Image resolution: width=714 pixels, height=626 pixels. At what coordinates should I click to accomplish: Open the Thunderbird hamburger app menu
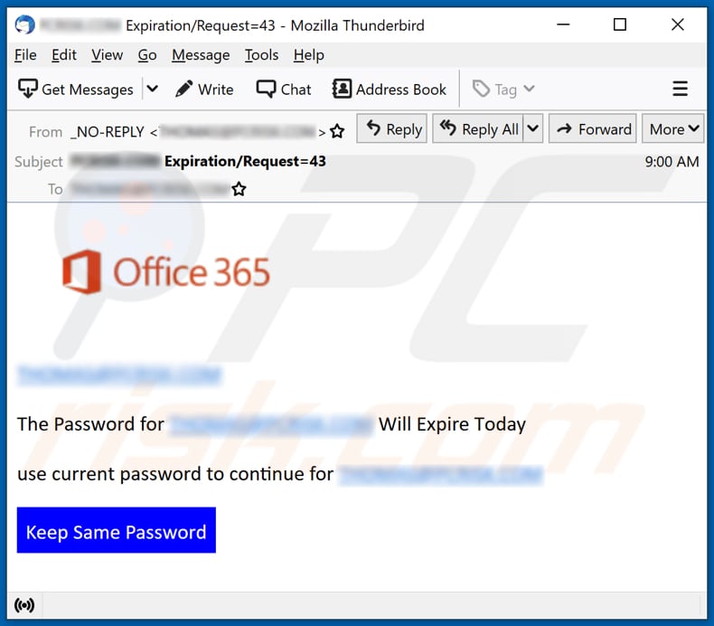(680, 89)
